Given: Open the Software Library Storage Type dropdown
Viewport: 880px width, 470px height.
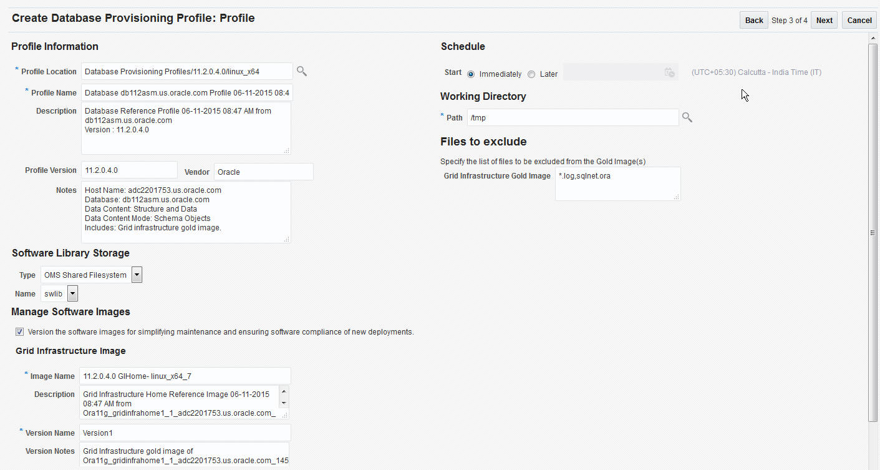Looking at the screenshot, I should click(137, 275).
